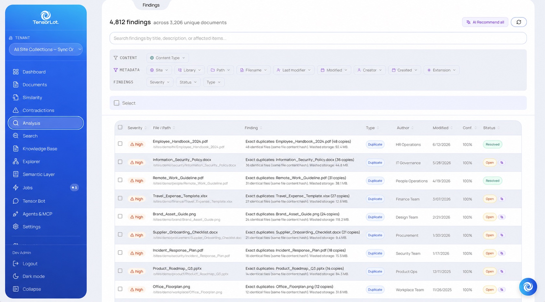Open the Content Type filter dropdown
Image resolution: width=545 pixels, height=302 pixels.
[x=168, y=58]
